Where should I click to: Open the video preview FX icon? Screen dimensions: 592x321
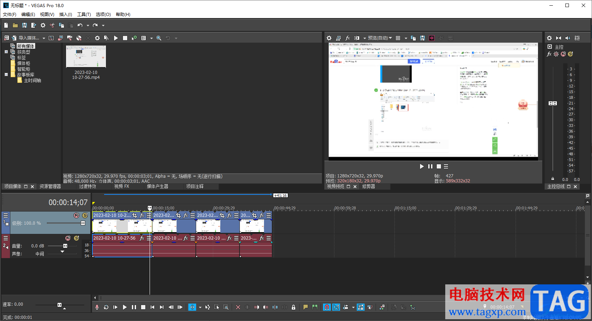pos(348,38)
